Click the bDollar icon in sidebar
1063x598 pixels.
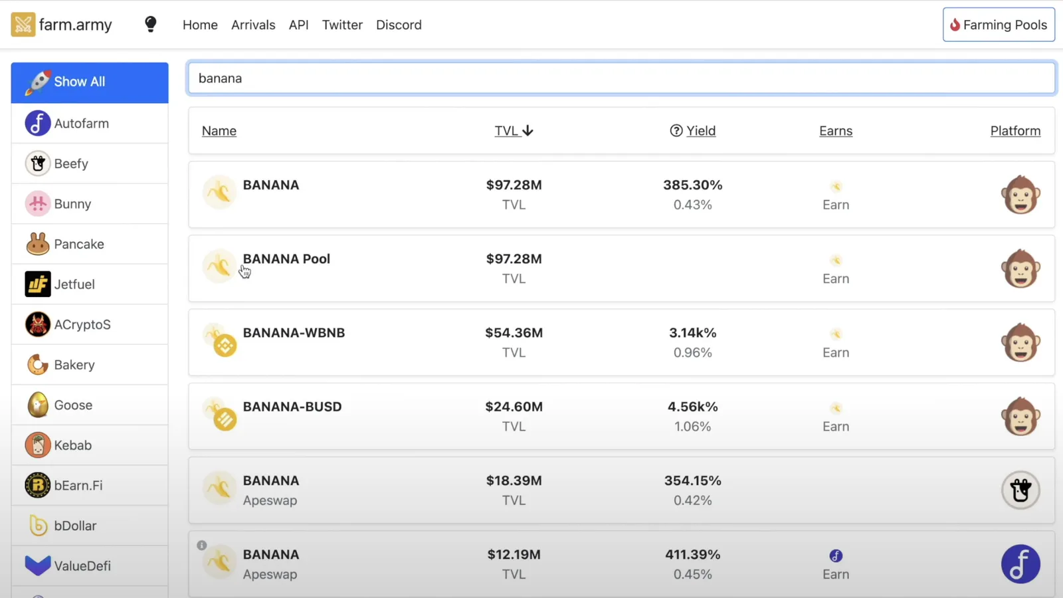(38, 526)
